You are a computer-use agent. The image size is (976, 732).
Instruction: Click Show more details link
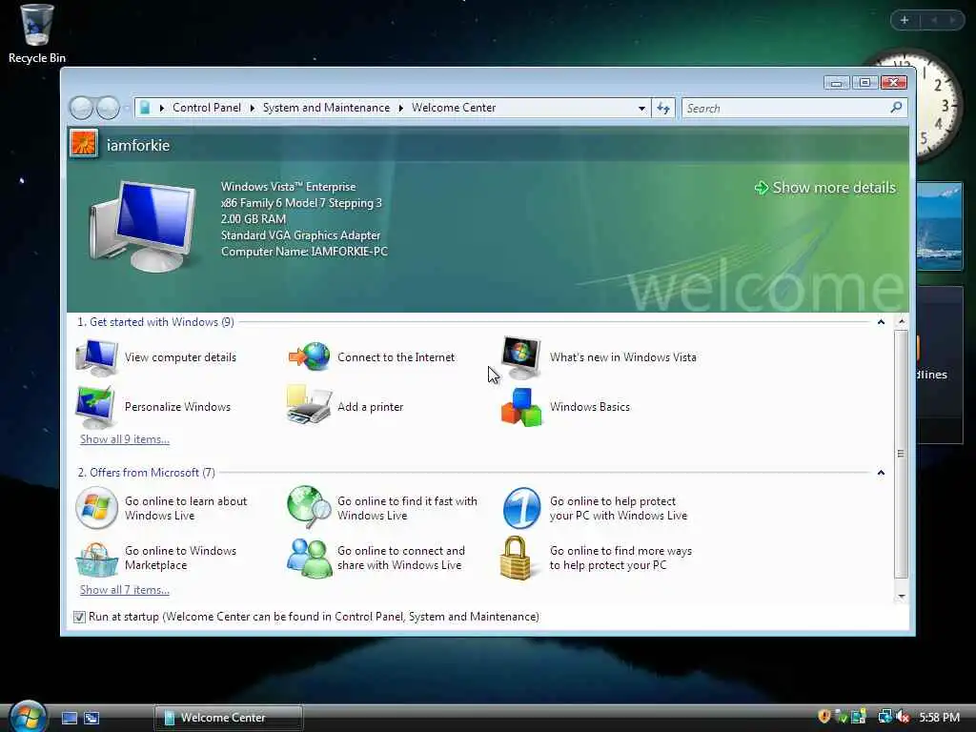click(826, 188)
